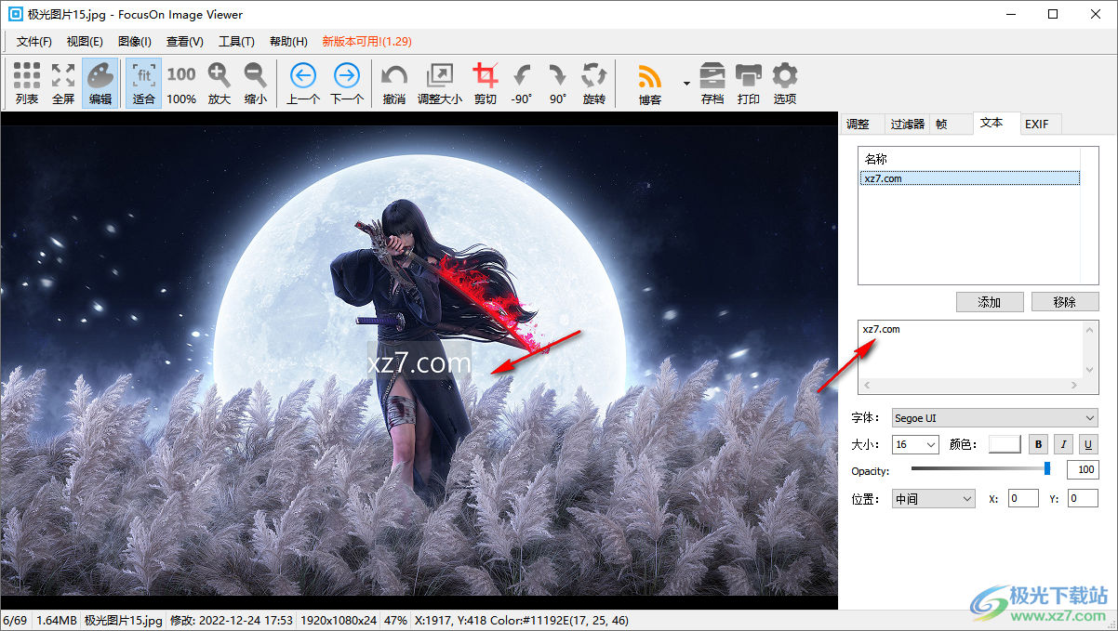Open 调整大小 resize tool
Image resolution: width=1118 pixels, height=631 pixels.
[x=440, y=84]
